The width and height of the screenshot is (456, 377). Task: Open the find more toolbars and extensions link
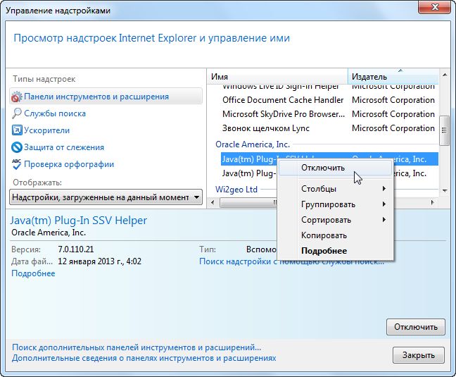click(x=137, y=347)
